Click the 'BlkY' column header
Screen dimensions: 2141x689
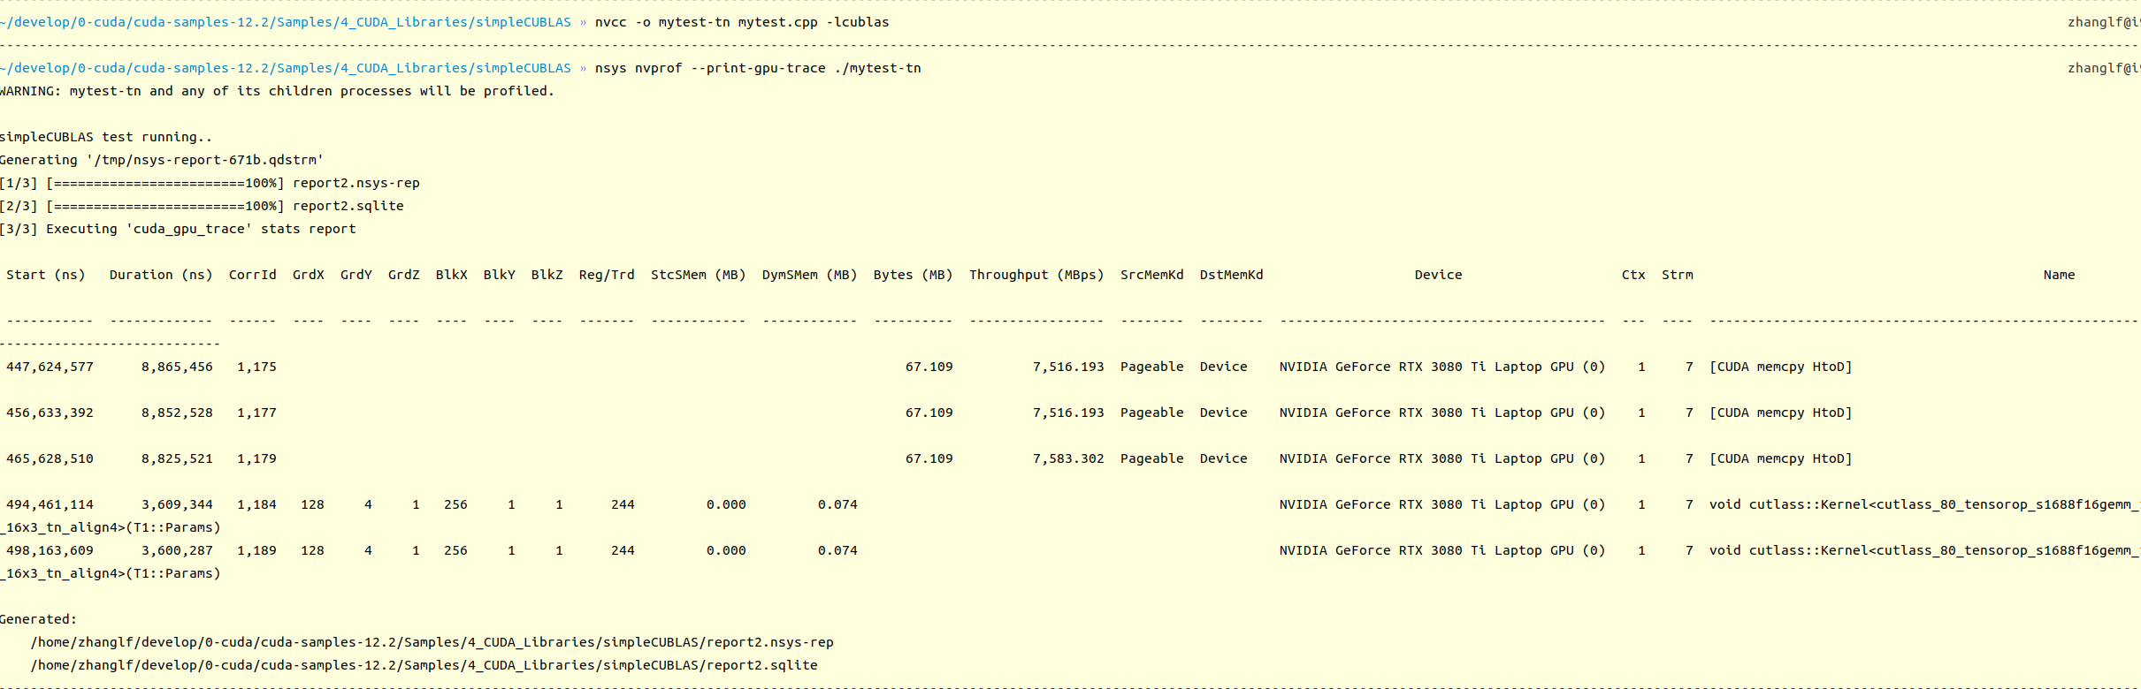pos(500,275)
